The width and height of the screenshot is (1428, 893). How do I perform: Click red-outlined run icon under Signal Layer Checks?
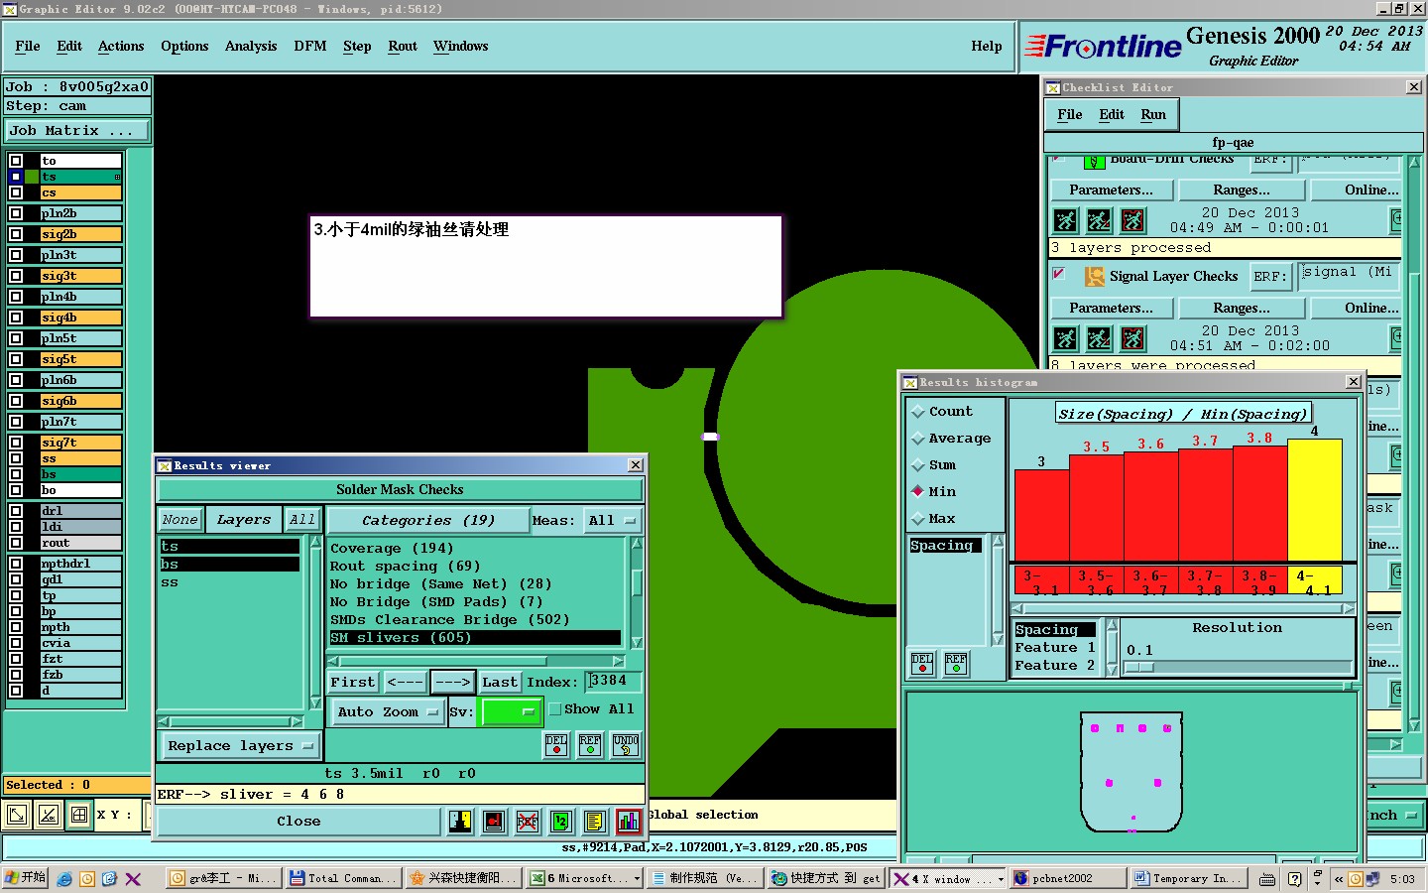[1132, 338]
